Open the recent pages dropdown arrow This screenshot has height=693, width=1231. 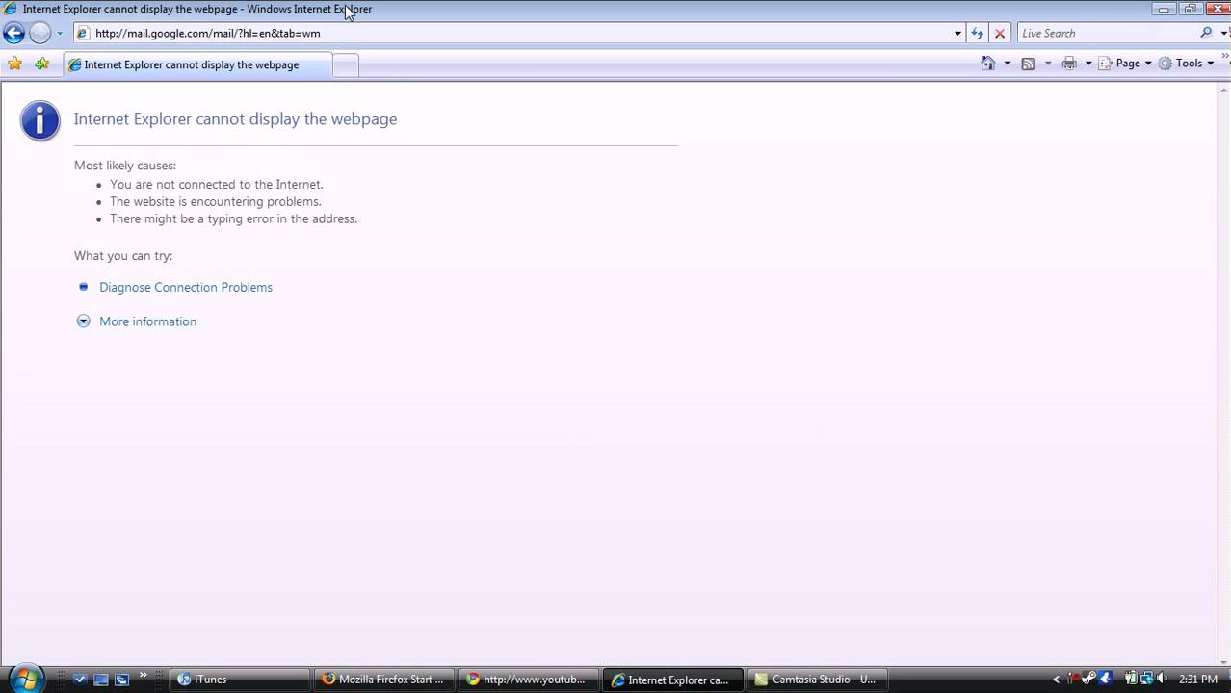(x=60, y=33)
